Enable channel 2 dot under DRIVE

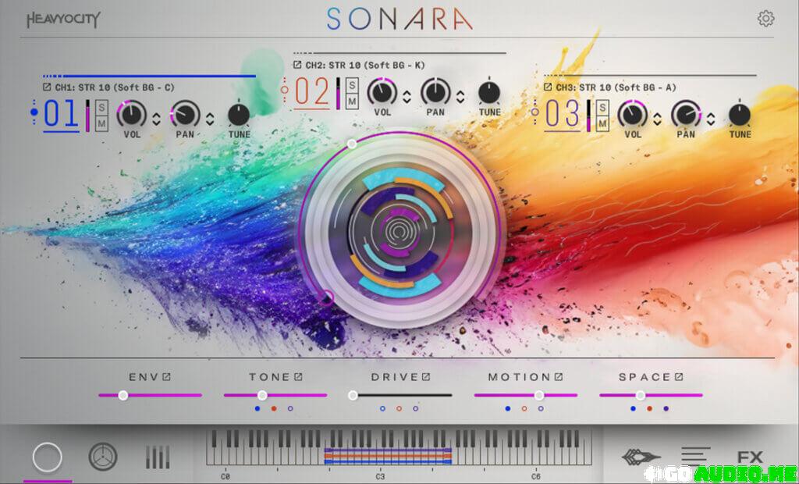399,408
